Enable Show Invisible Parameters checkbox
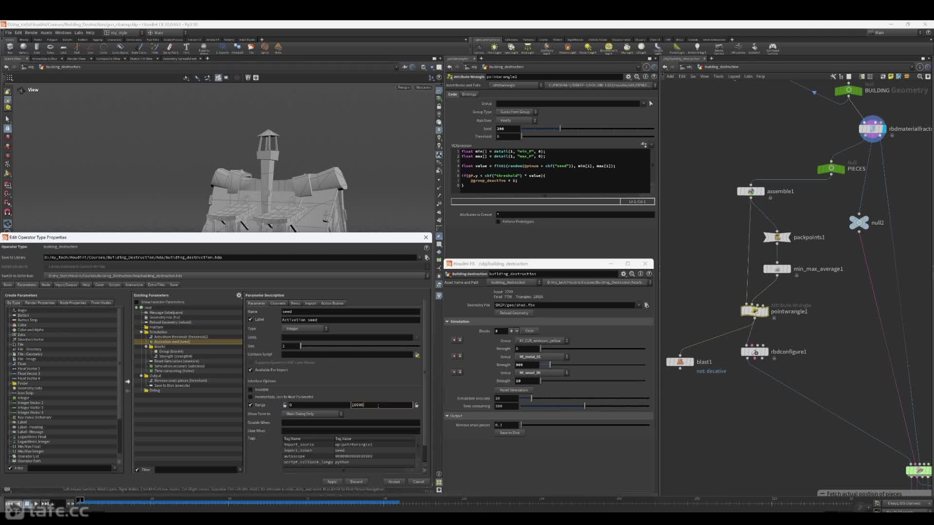This screenshot has width=934, height=525. tap(137, 302)
